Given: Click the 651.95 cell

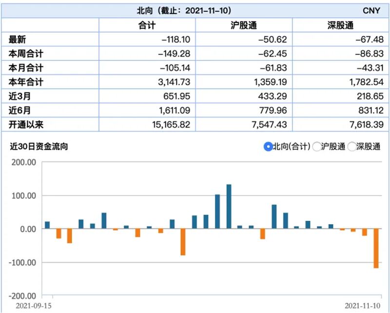Looking at the screenshot, I should 177,96.
